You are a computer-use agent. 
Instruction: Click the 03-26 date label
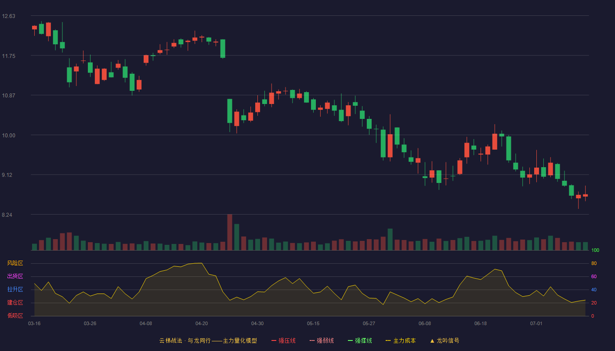(90, 323)
